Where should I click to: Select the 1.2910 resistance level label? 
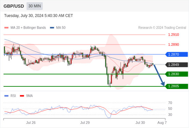[x=174, y=35]
